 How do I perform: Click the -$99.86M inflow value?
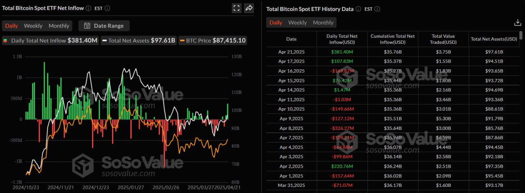point(342,157)
